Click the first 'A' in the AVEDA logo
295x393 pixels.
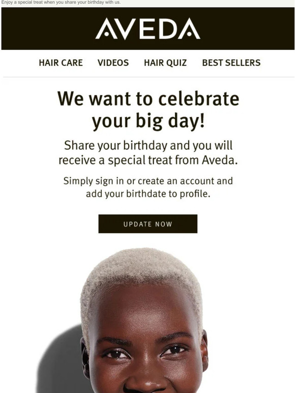106,28
